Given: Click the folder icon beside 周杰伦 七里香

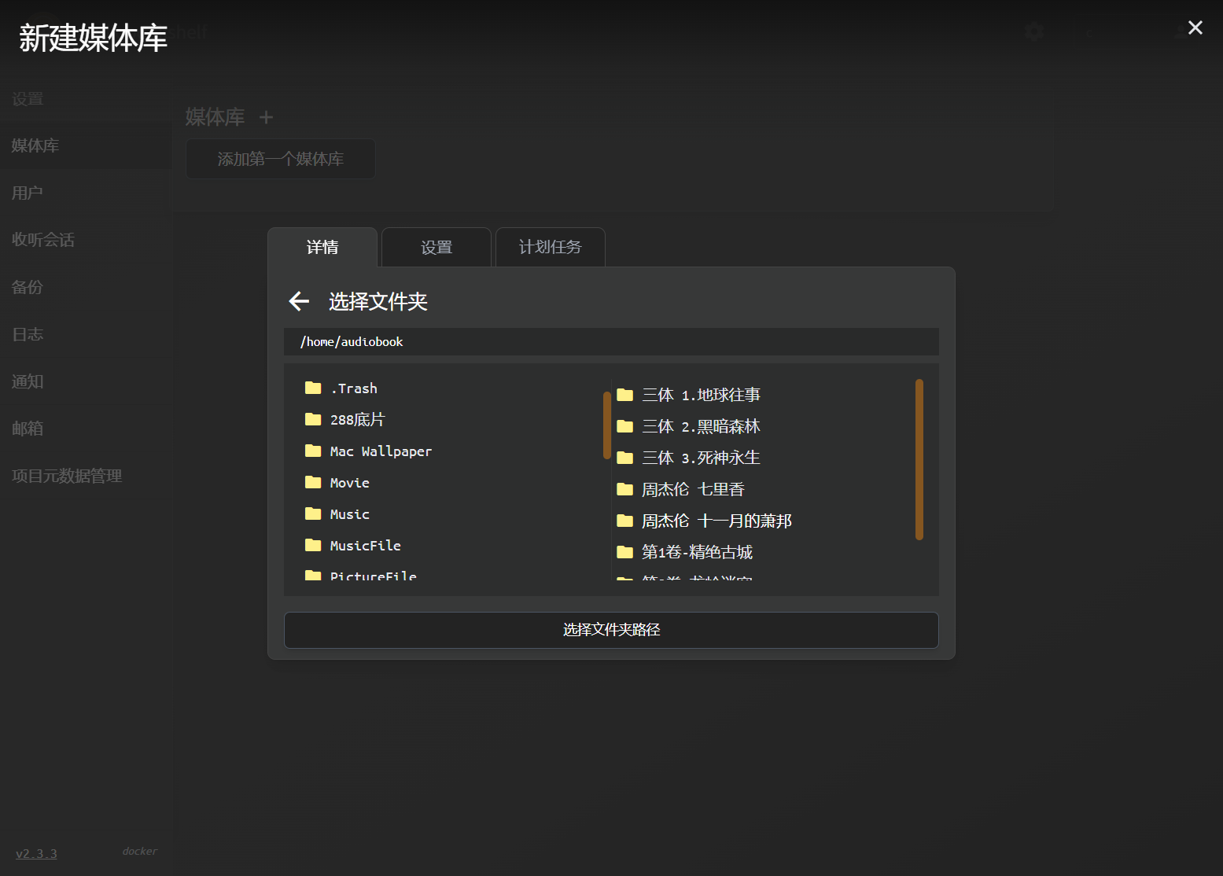Looking at the screenshot, I should coord(625,489).
